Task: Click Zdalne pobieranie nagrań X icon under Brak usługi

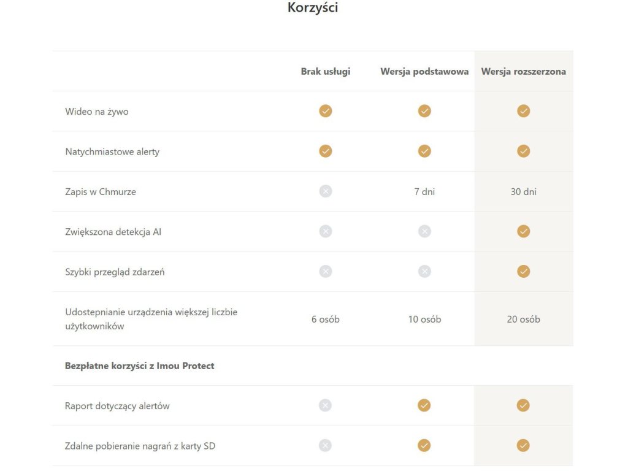Action: click(x=326, y=445)
